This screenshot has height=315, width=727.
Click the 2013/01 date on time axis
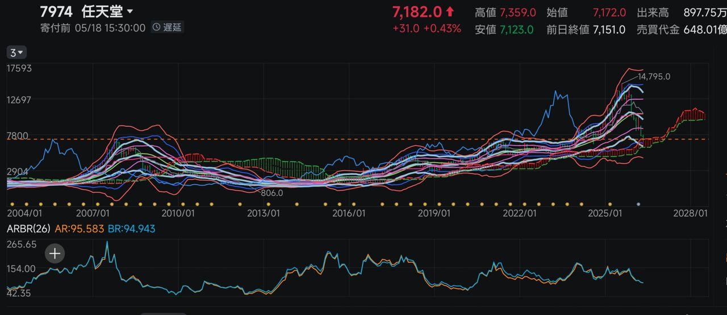[263, 214]
